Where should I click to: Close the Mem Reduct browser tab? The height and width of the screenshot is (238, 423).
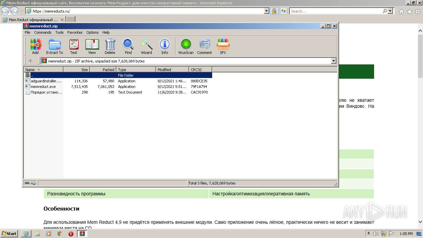(62, 20)
